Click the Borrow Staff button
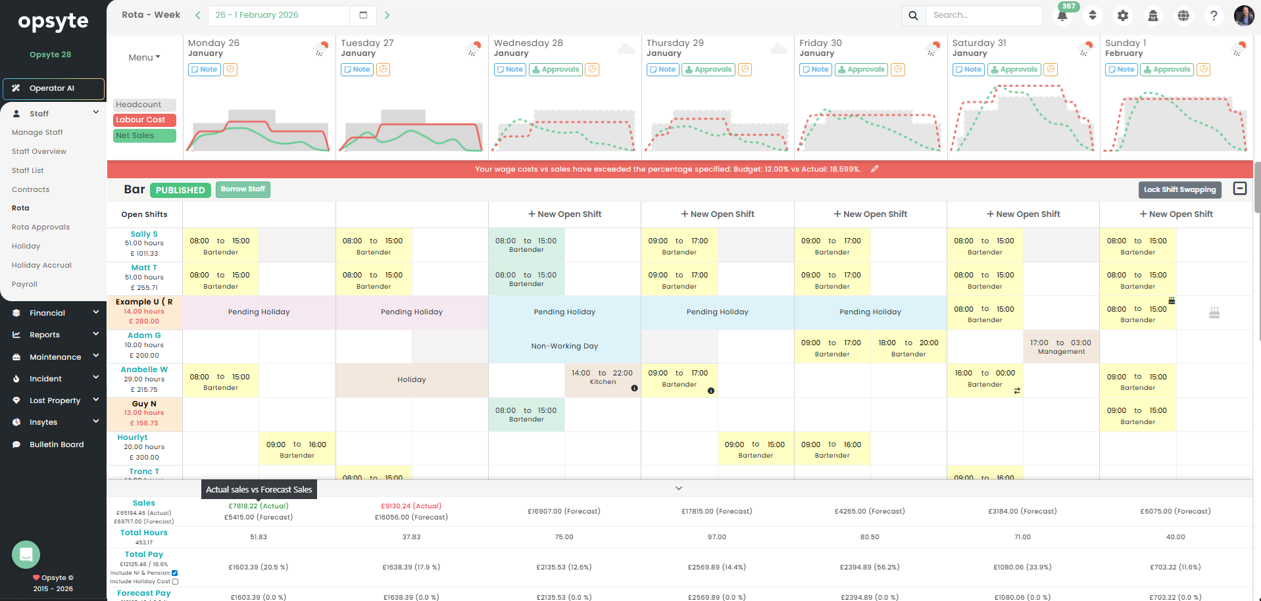Screen dimensions: 1261x601 243,189
